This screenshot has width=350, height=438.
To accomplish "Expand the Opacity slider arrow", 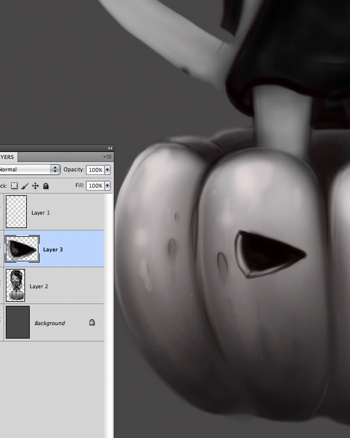I will point(107,170).
